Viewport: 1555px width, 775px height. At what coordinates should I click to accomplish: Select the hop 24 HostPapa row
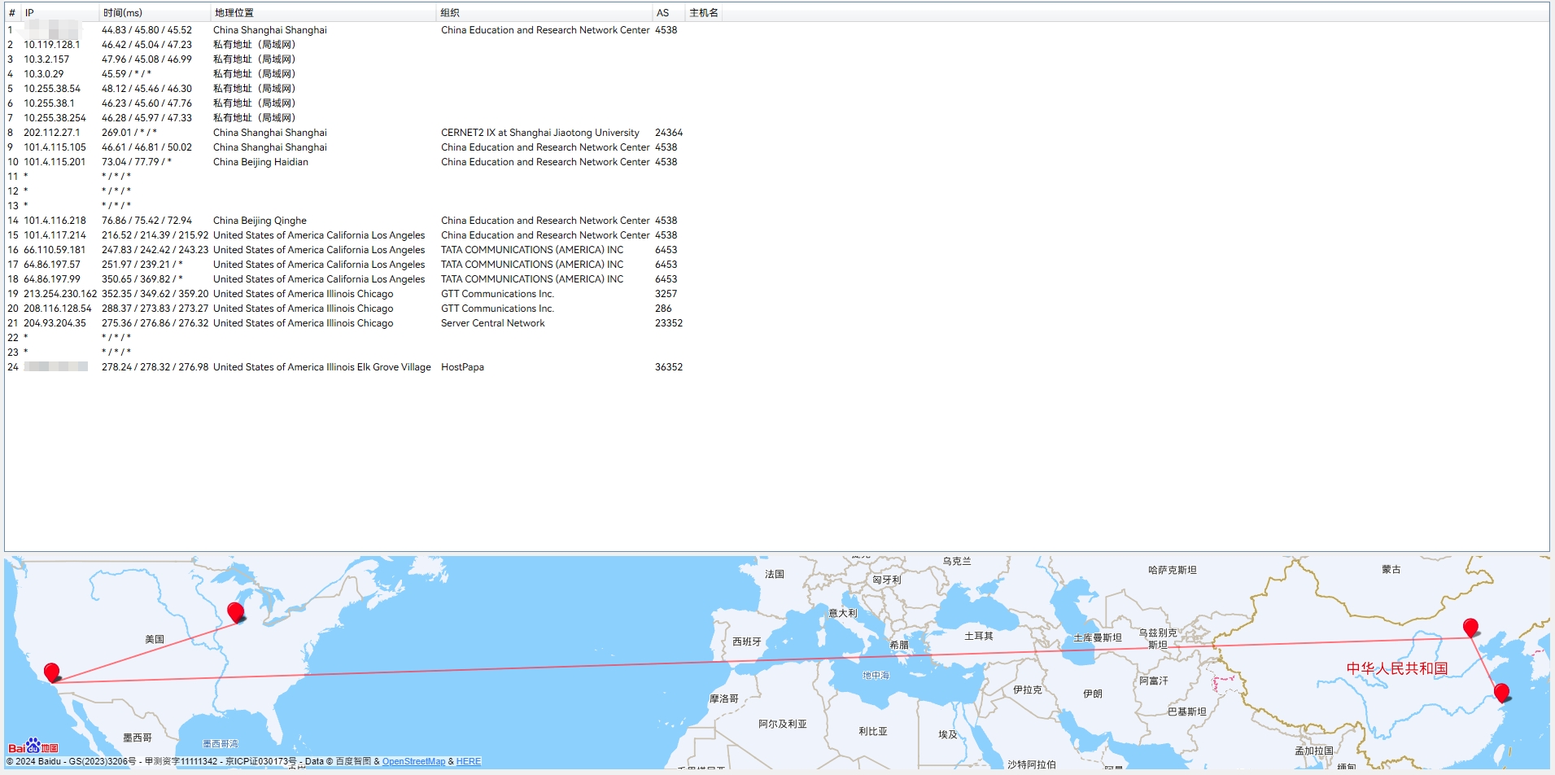coord(462,367)
